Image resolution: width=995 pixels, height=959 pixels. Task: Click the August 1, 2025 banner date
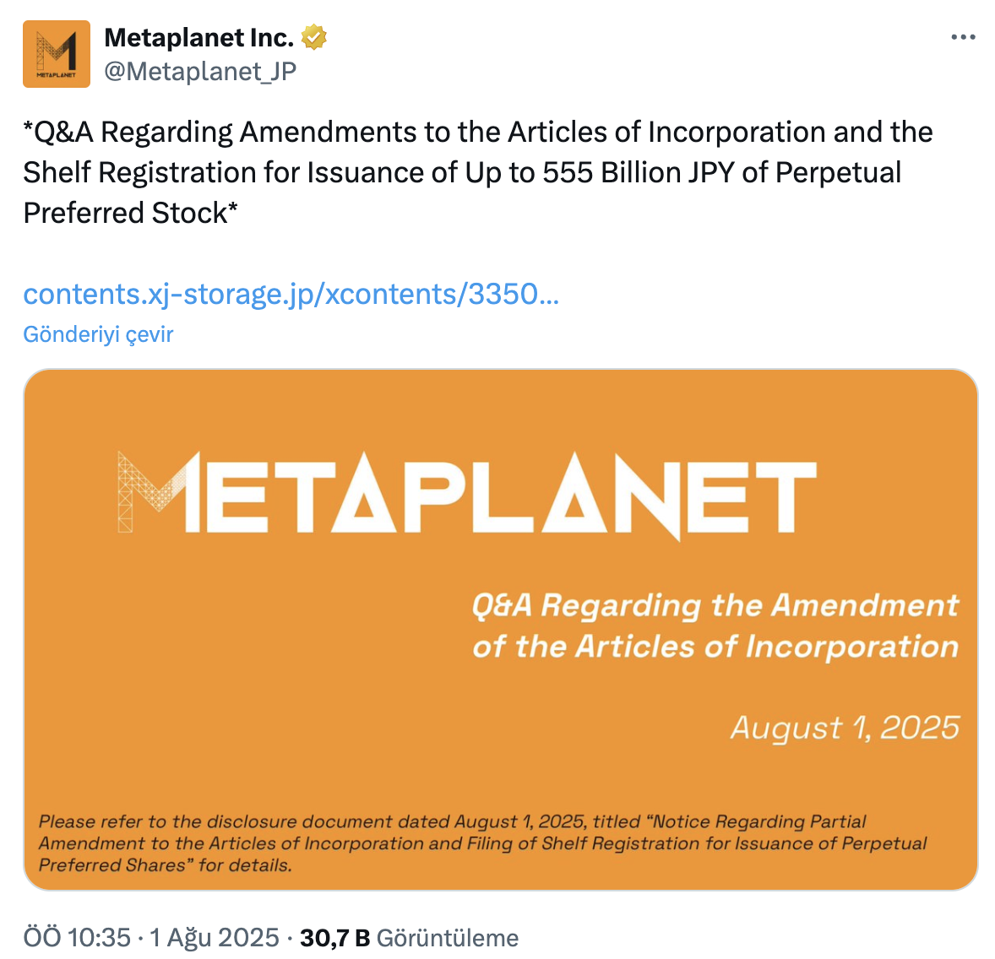845,728
